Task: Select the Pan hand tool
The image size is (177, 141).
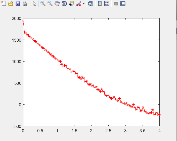Action: [x=57, y=4]
